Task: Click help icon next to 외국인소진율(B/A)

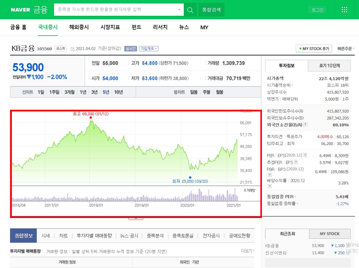Action: click(305, 125)
